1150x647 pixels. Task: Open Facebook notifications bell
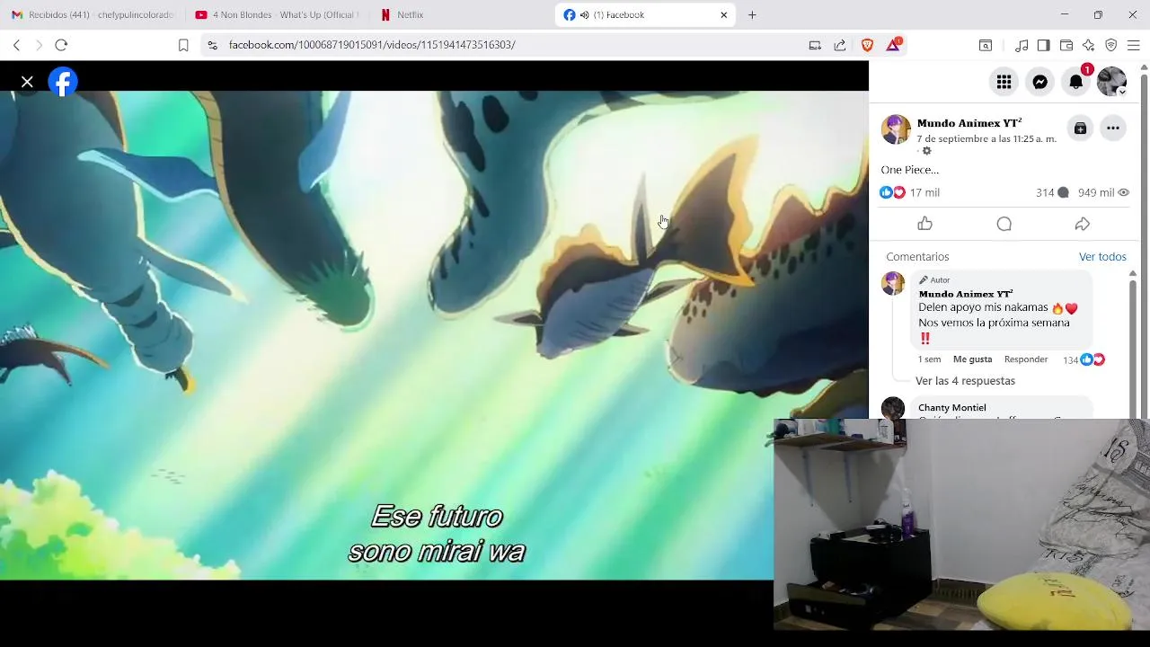(1075, 82)
